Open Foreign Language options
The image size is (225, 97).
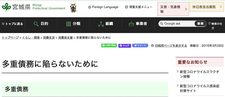(x=103, y=7)
